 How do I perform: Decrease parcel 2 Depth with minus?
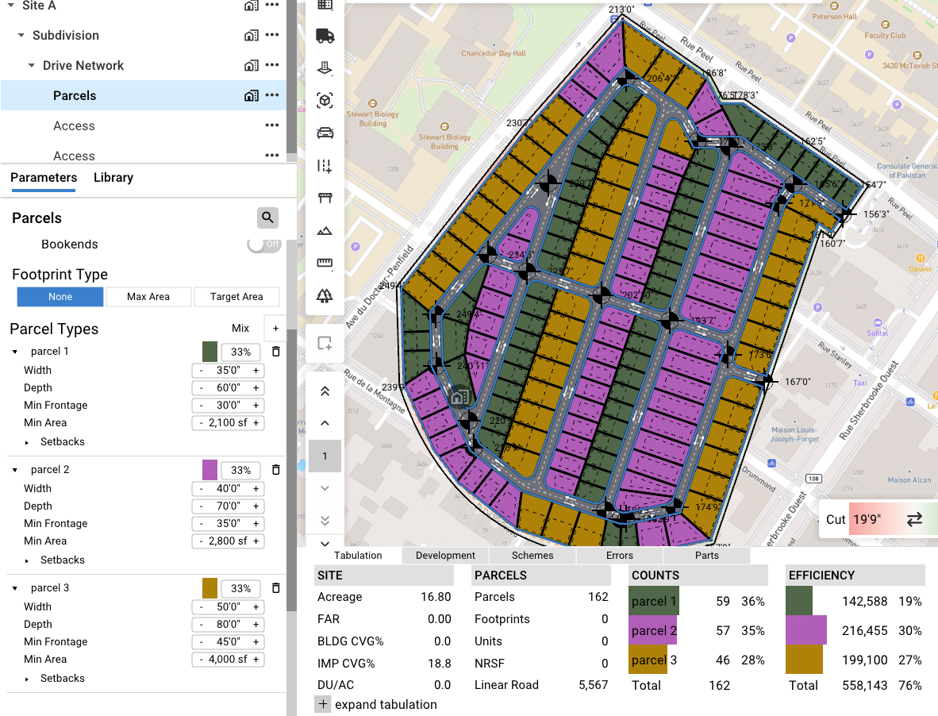[201, 506]
